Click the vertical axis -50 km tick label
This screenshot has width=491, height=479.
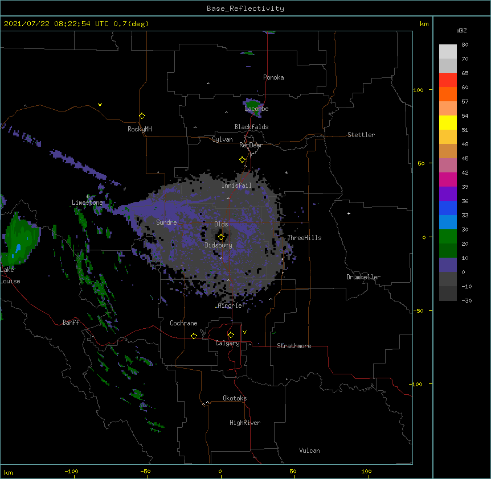click(x=418, y=311)
